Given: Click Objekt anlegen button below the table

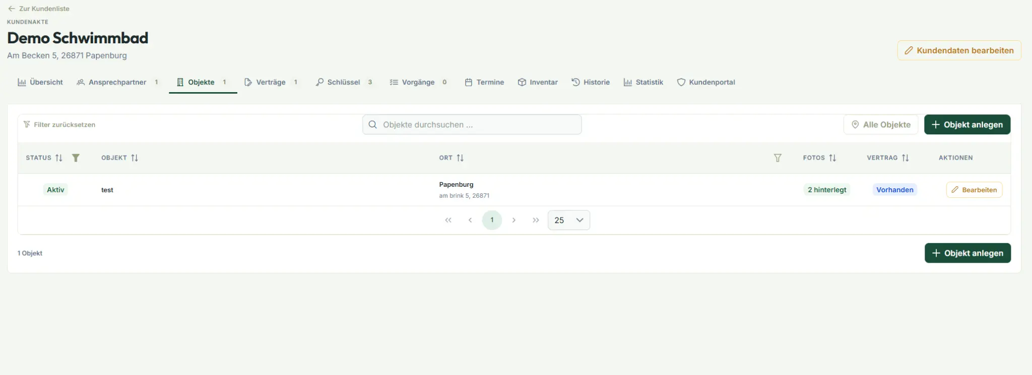Looking at the screenshot, I should pyautogui.click(x=967, y=253).
